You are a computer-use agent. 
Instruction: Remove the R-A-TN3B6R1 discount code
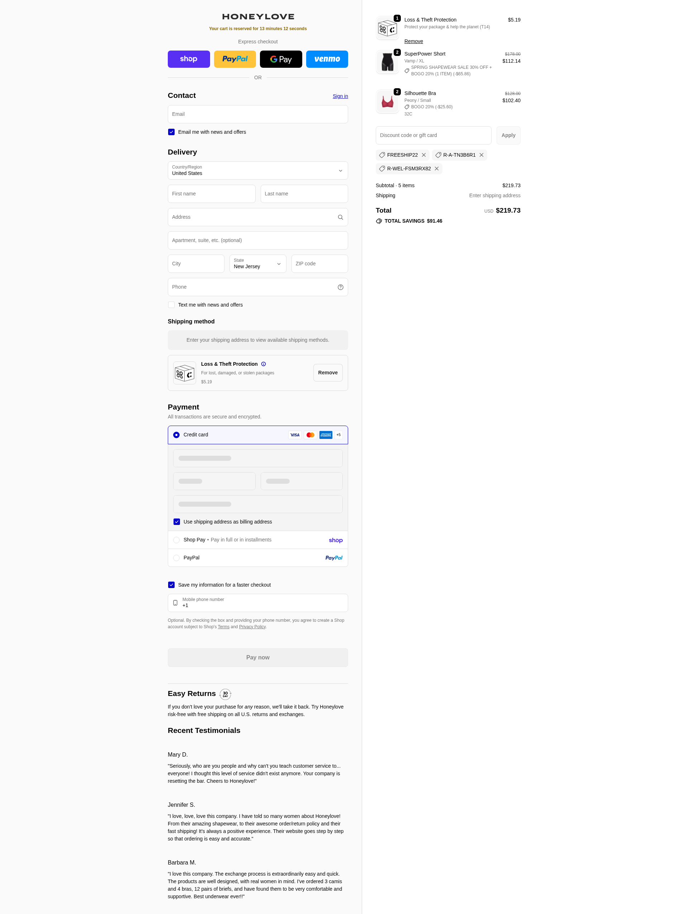point(481,155)
